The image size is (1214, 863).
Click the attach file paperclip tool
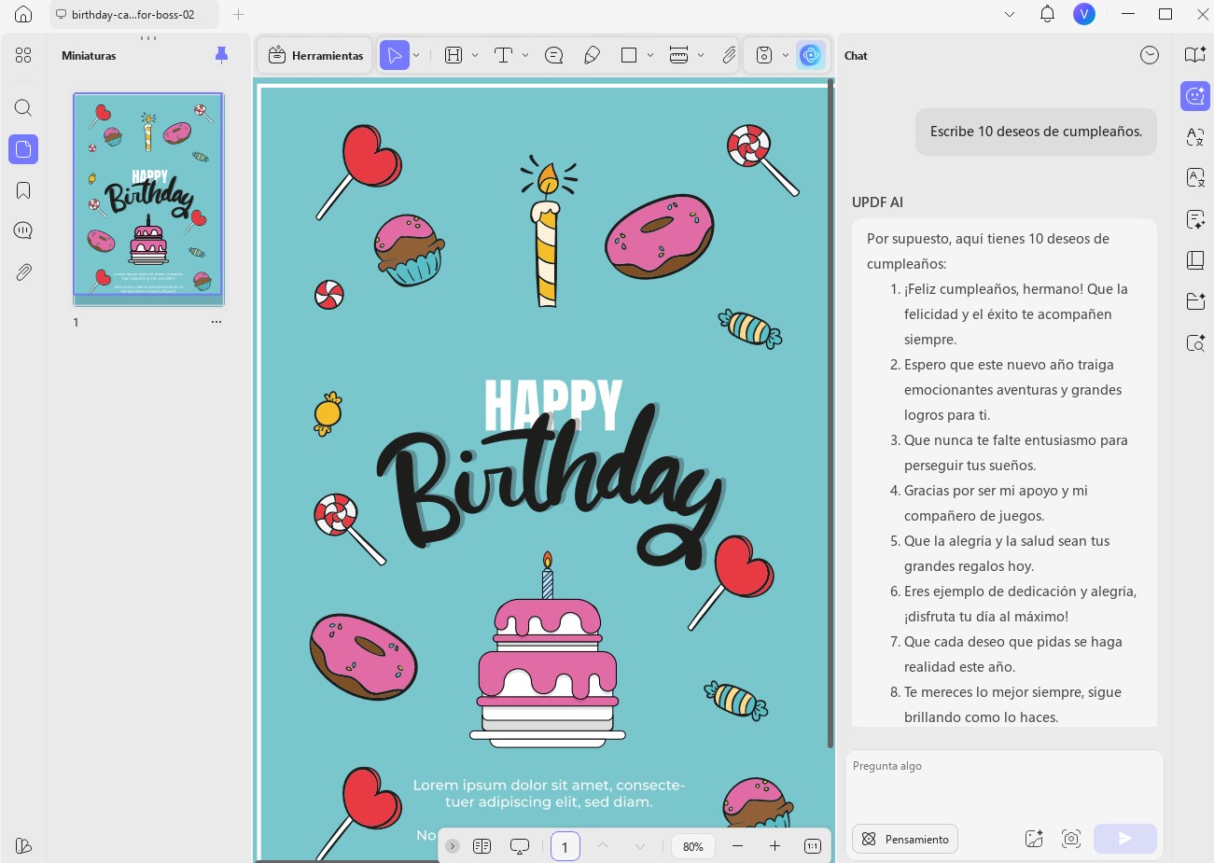[x=729, y=56]
